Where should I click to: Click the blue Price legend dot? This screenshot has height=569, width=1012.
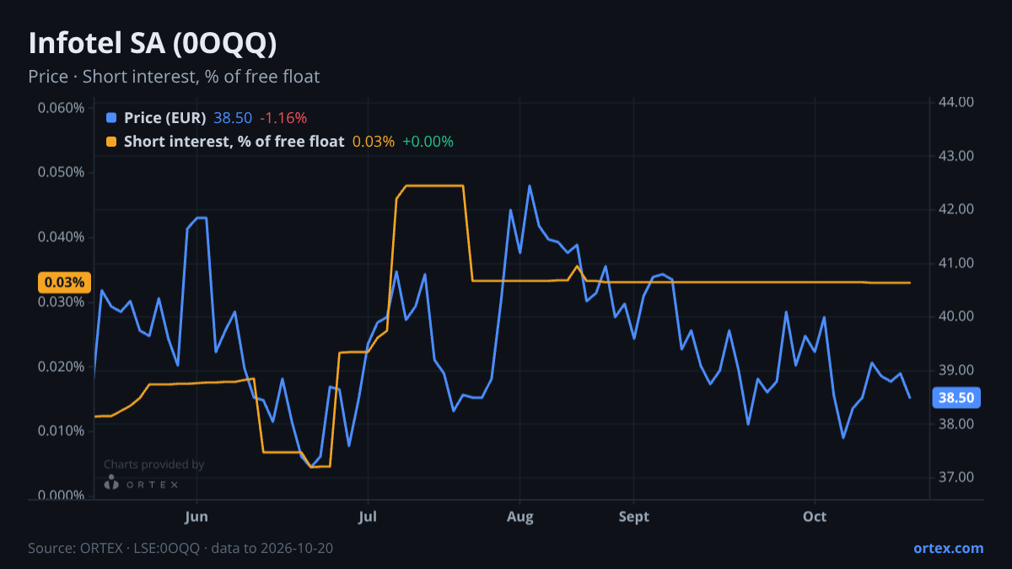pos(111,118)
